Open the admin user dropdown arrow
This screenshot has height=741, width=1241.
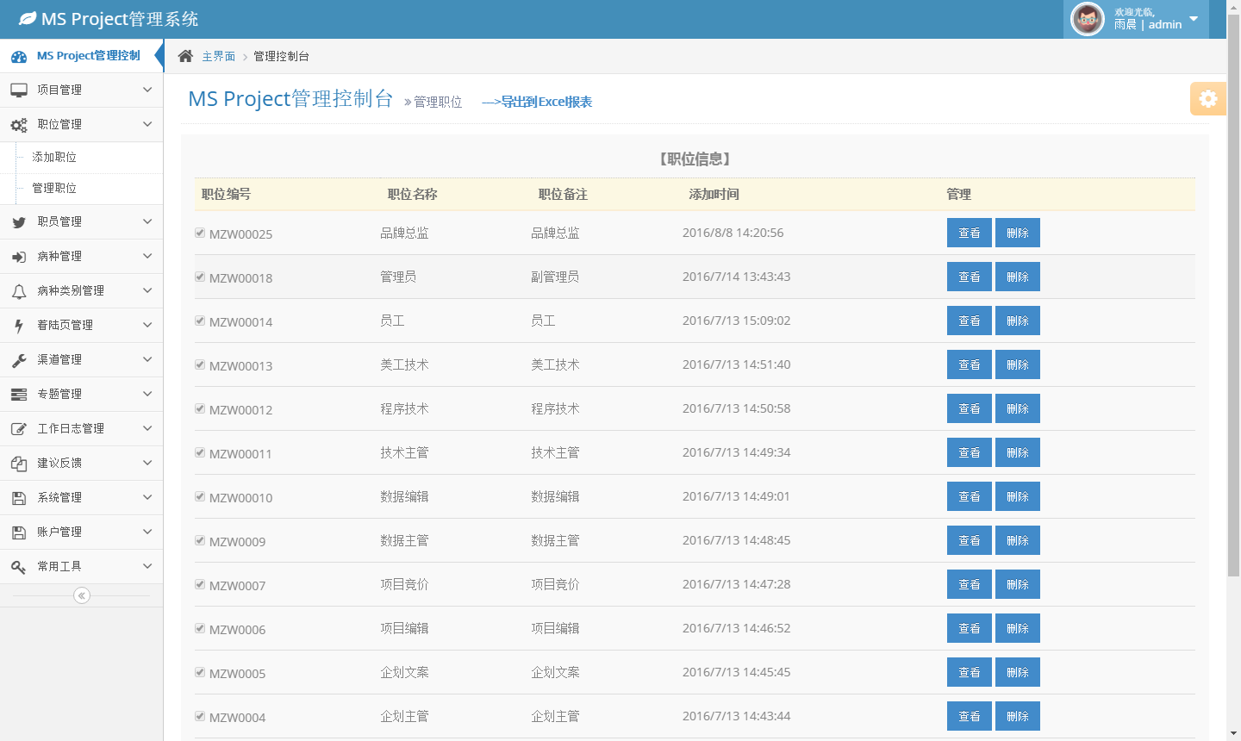coord(1194,19)
